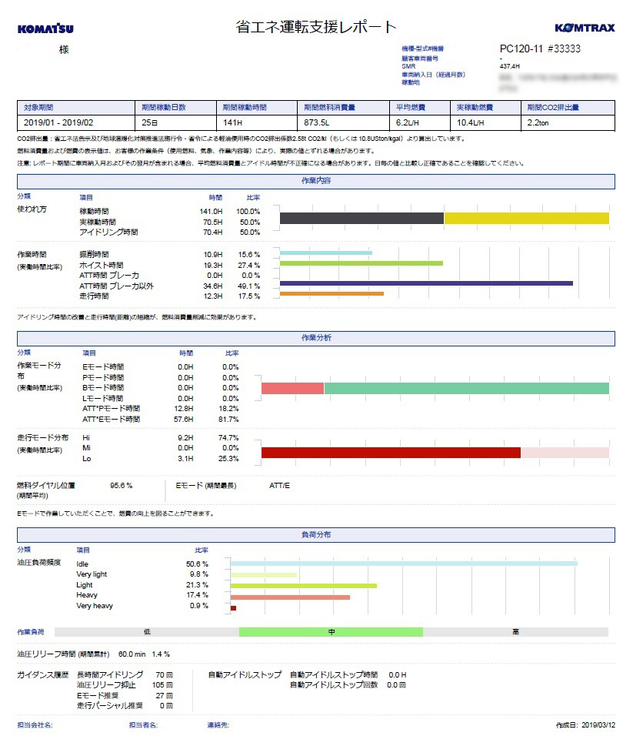Click the yellow-green Light load frequency bar

tap(303, 585)
